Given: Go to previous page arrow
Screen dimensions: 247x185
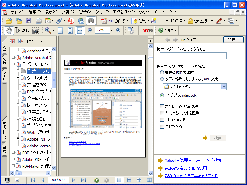Looking at the screenshot, I should point(43,180).
